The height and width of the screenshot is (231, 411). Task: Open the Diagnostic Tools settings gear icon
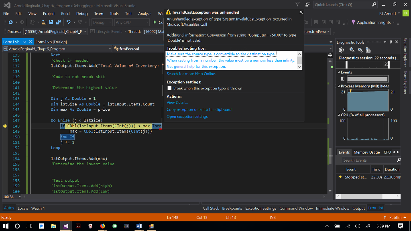coord(341,49)
